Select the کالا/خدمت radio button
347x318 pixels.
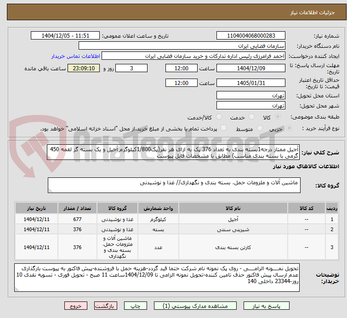(x=219, y=117)
